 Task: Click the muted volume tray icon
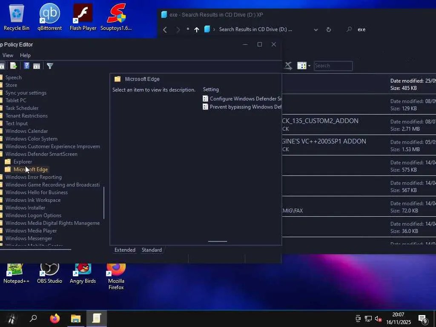378,318
